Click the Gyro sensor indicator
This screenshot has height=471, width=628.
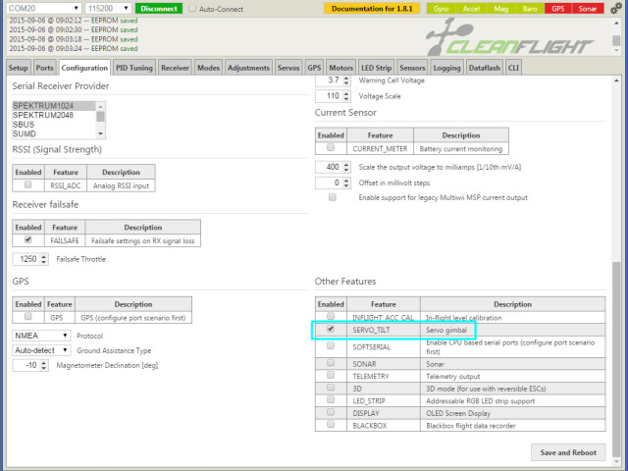(x=441, y=9)
